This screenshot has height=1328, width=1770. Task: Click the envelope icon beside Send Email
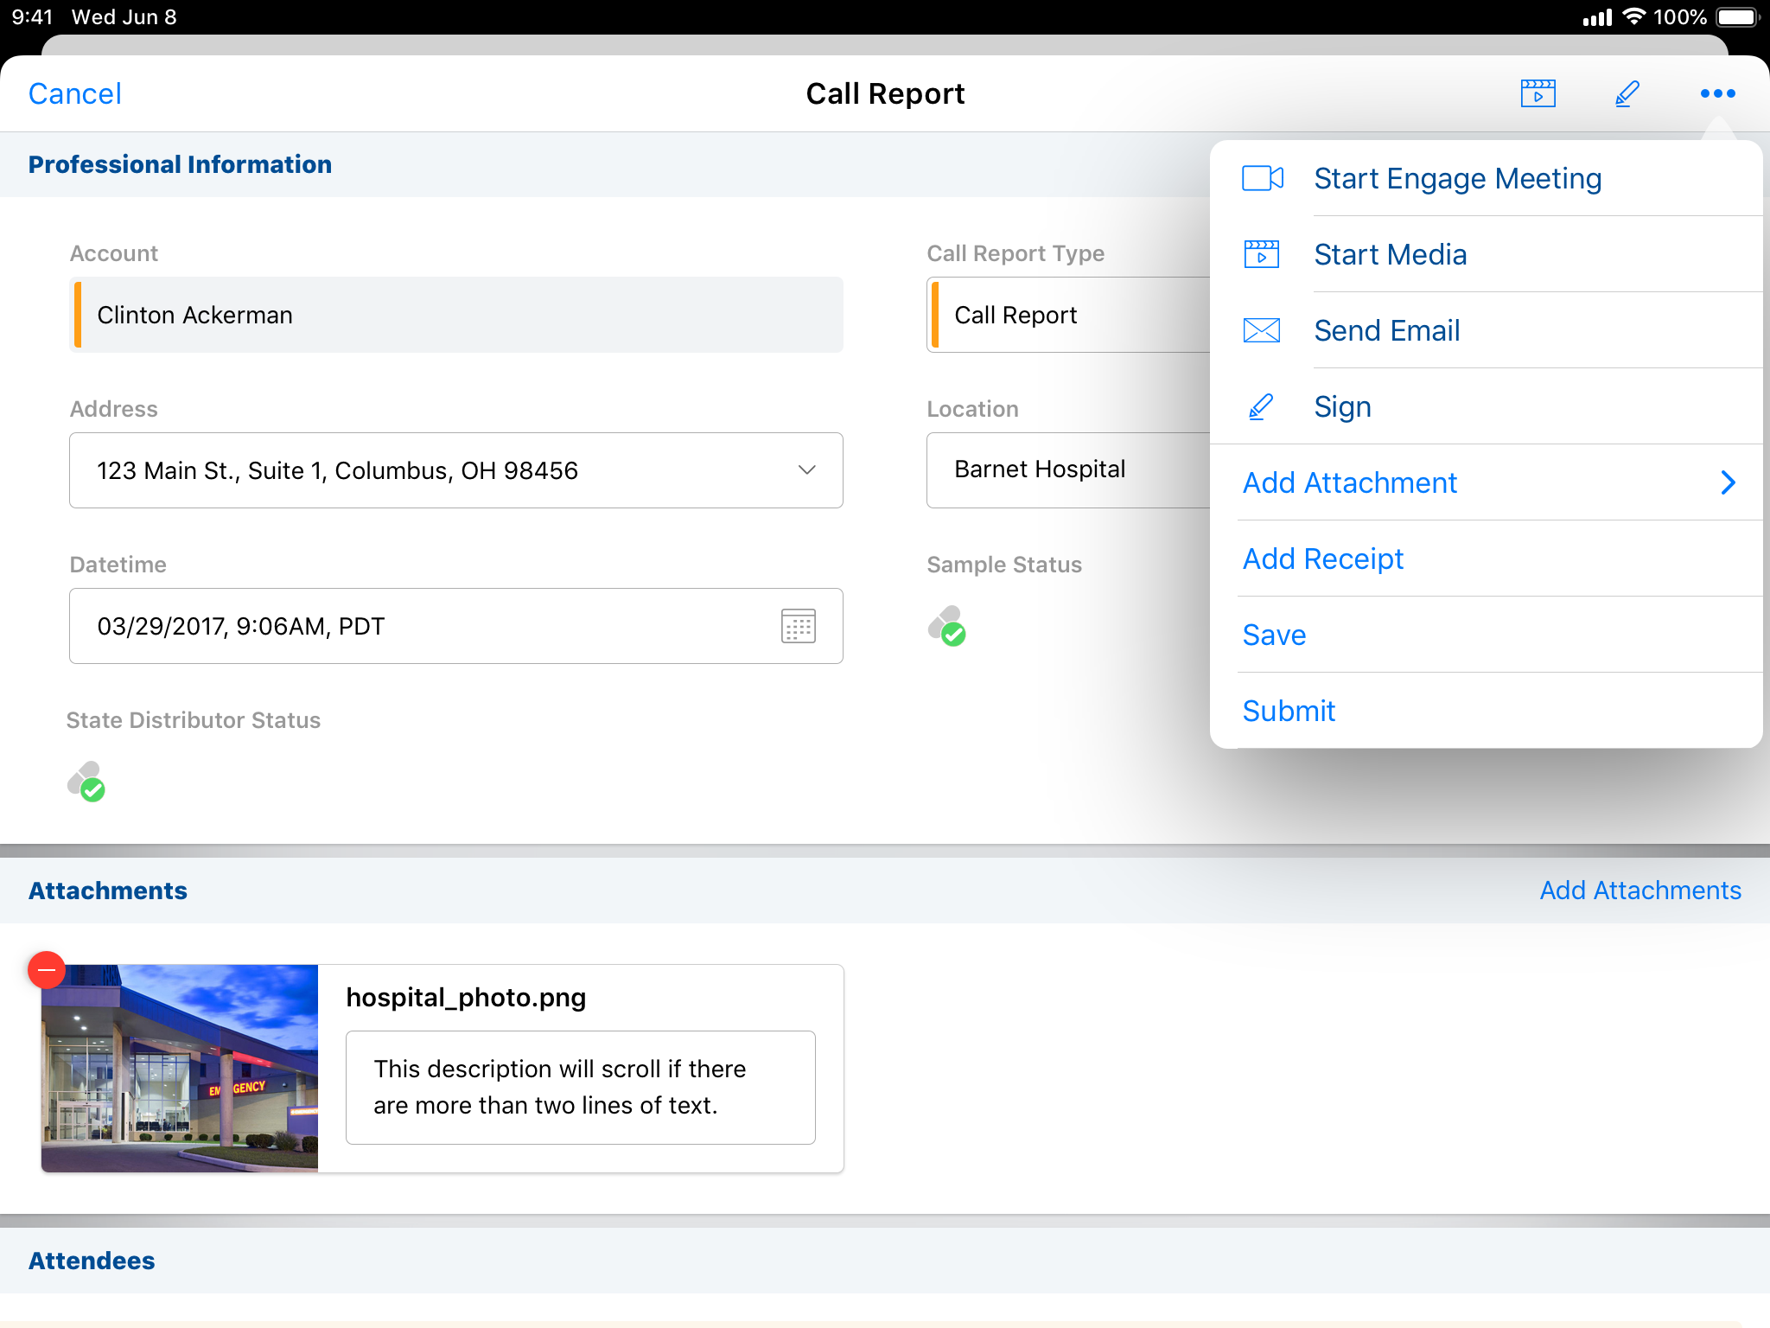click(1262, 330)
